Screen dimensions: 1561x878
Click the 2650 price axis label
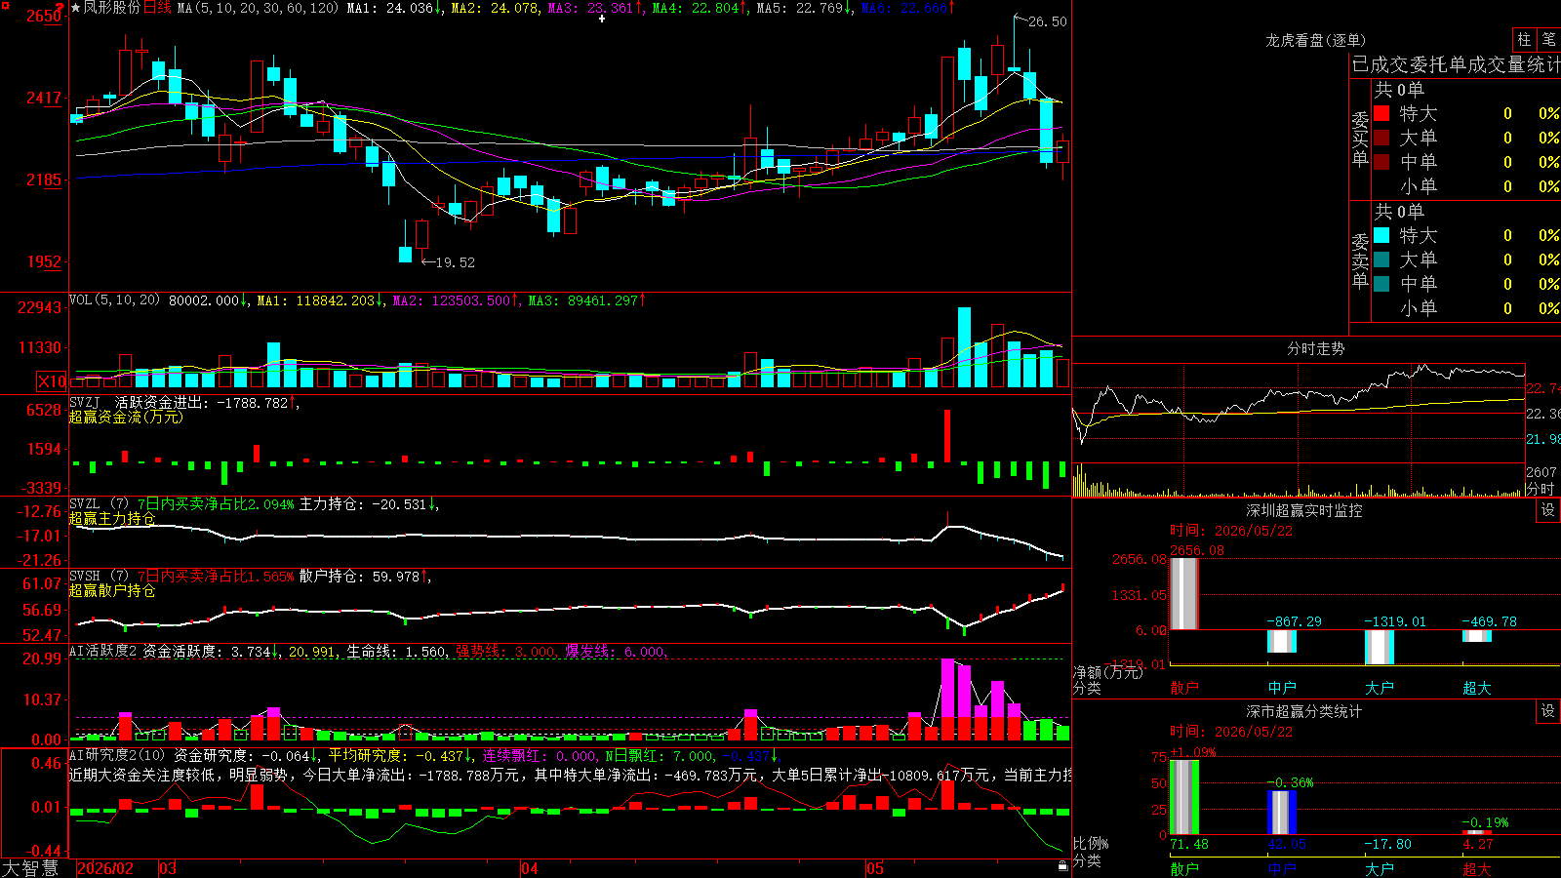[44, 16]
